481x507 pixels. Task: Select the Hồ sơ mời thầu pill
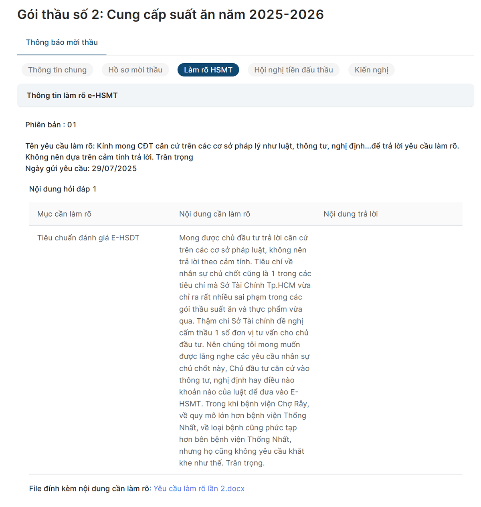pos(135,70)
